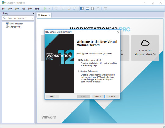Click the Connect to VMware vCloud Air tile
165x128 pixels.
(x=145, y=48)
